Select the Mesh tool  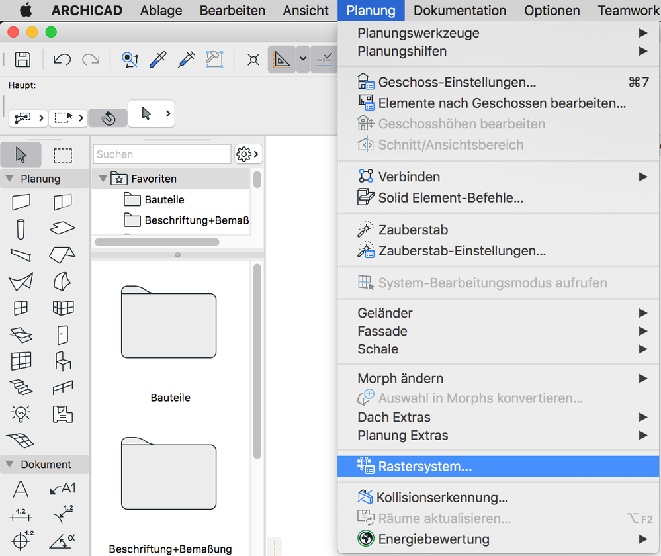pyautogui.click(x=20, y=440)
